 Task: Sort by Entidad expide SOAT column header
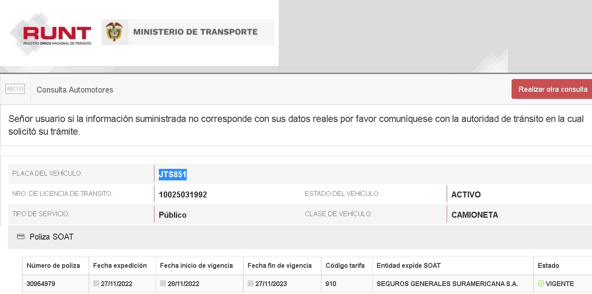(408, 265)
